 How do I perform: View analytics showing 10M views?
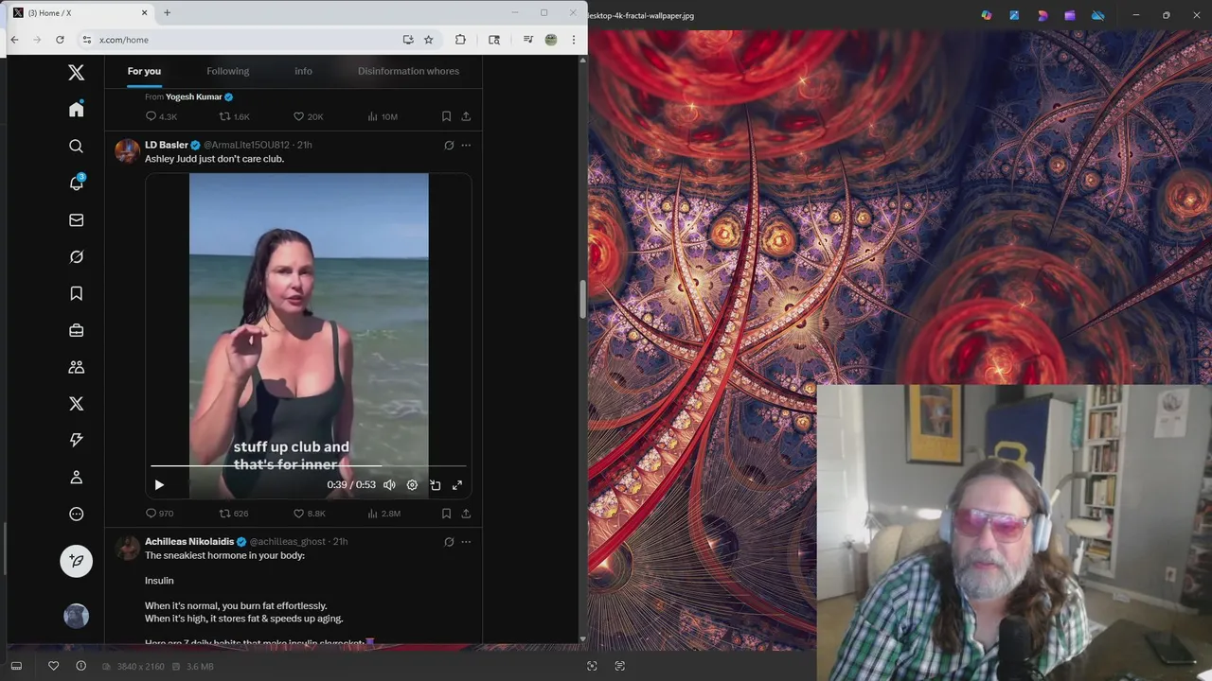[383, 116]
